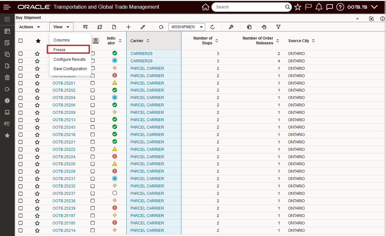Viewport: 386px width, 236px height.
Task: Open the MSSHIPMENT saved search dropdown
Action: (x=187, y=27)
